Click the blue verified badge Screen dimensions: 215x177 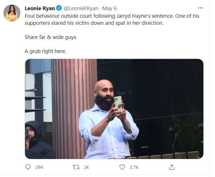pos(59,8)
